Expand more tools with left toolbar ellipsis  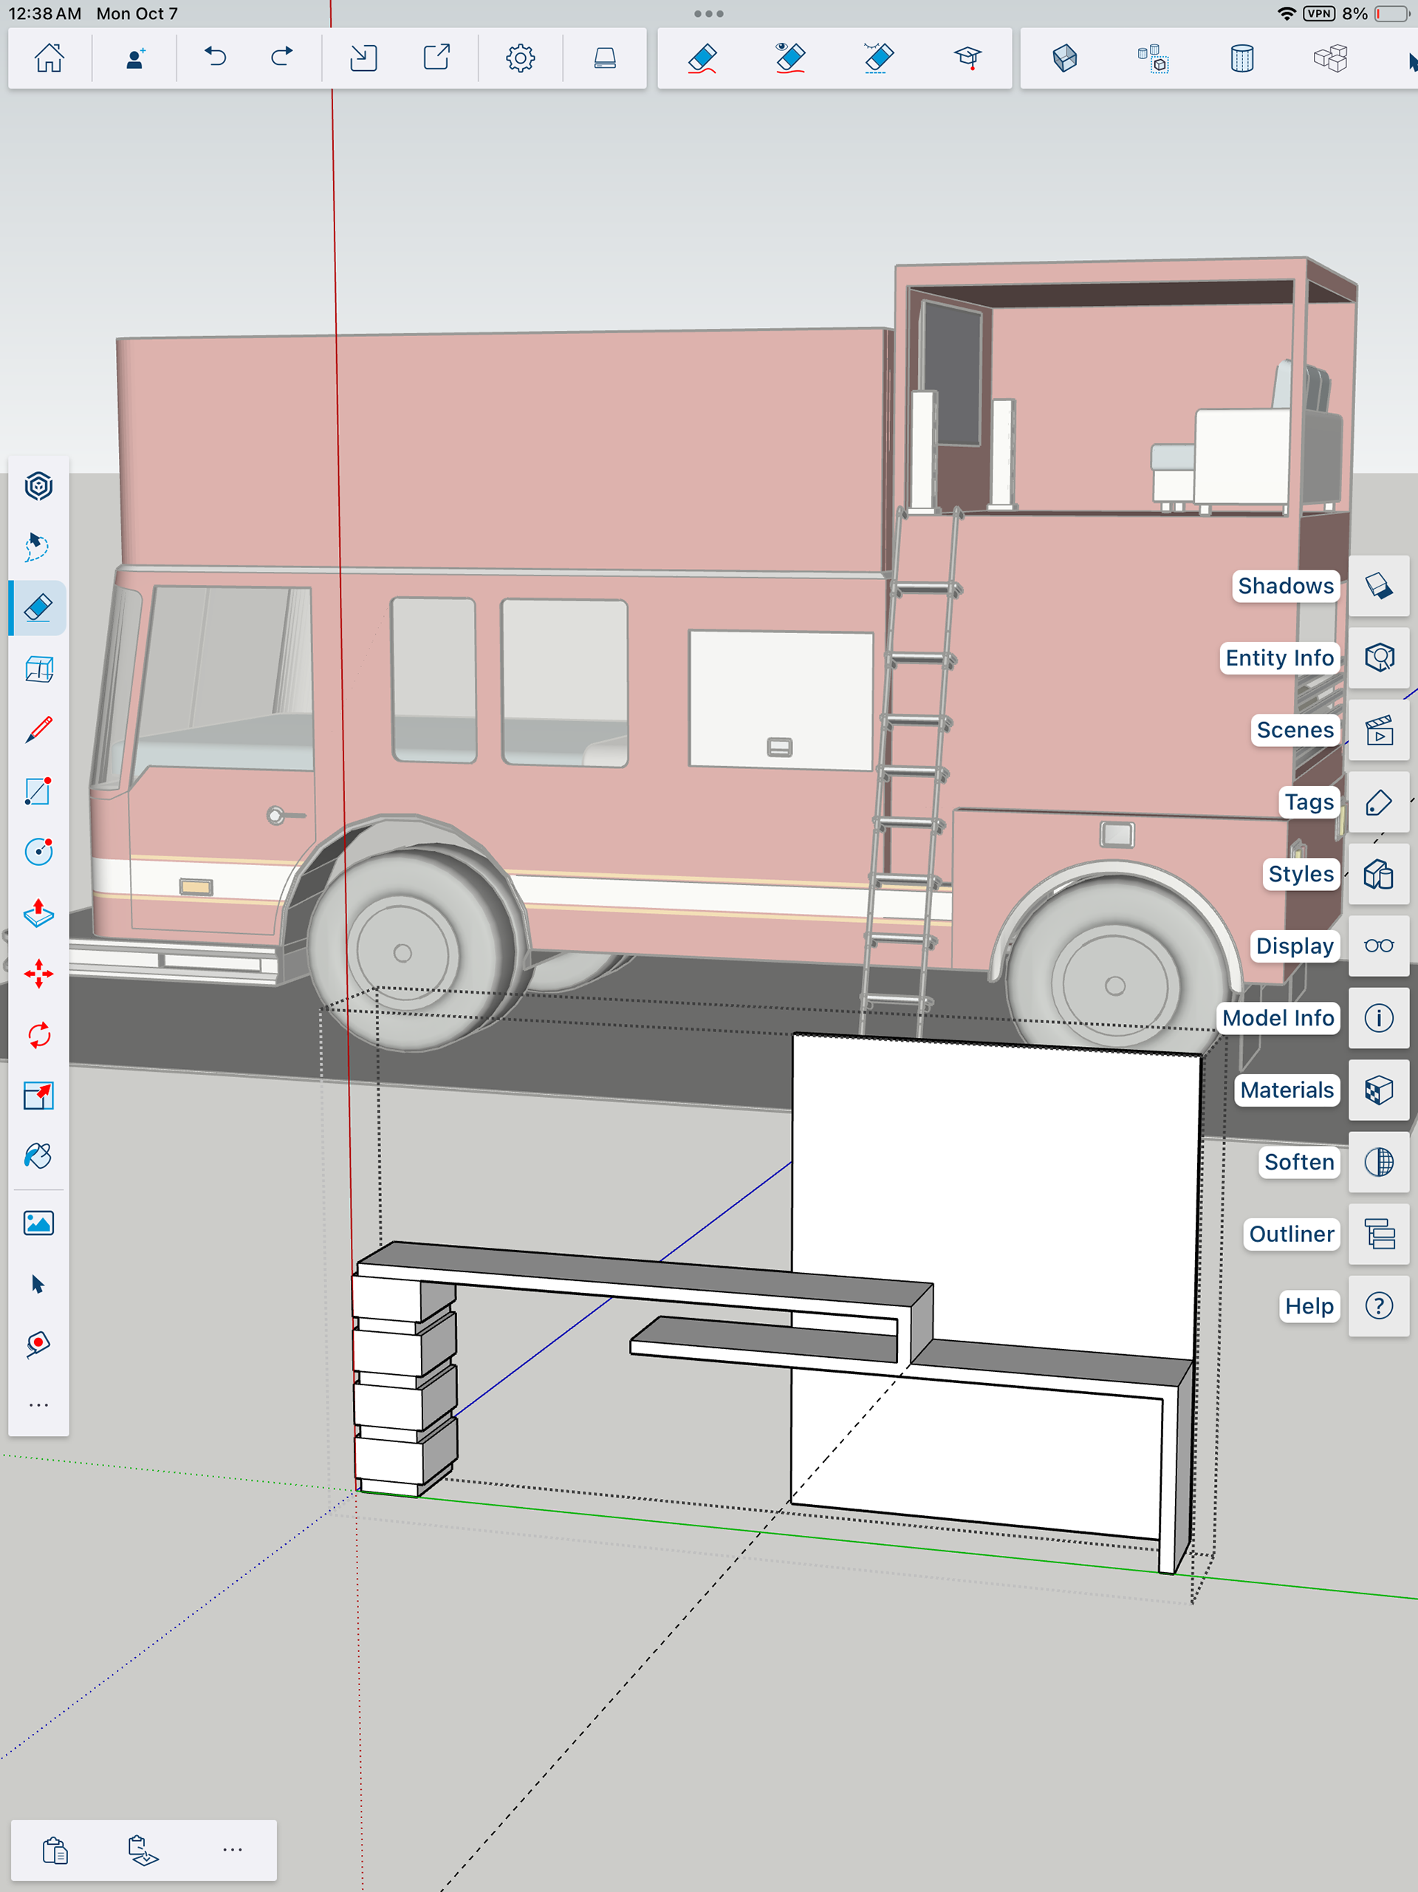pyautogui.click(x=38, y=1405)
